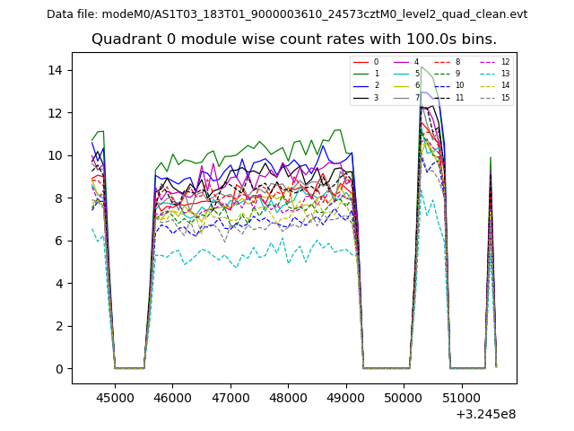This screenshot has width=574, height=431.
Task: Click the y-axis tick label 14
Action: 55,70
